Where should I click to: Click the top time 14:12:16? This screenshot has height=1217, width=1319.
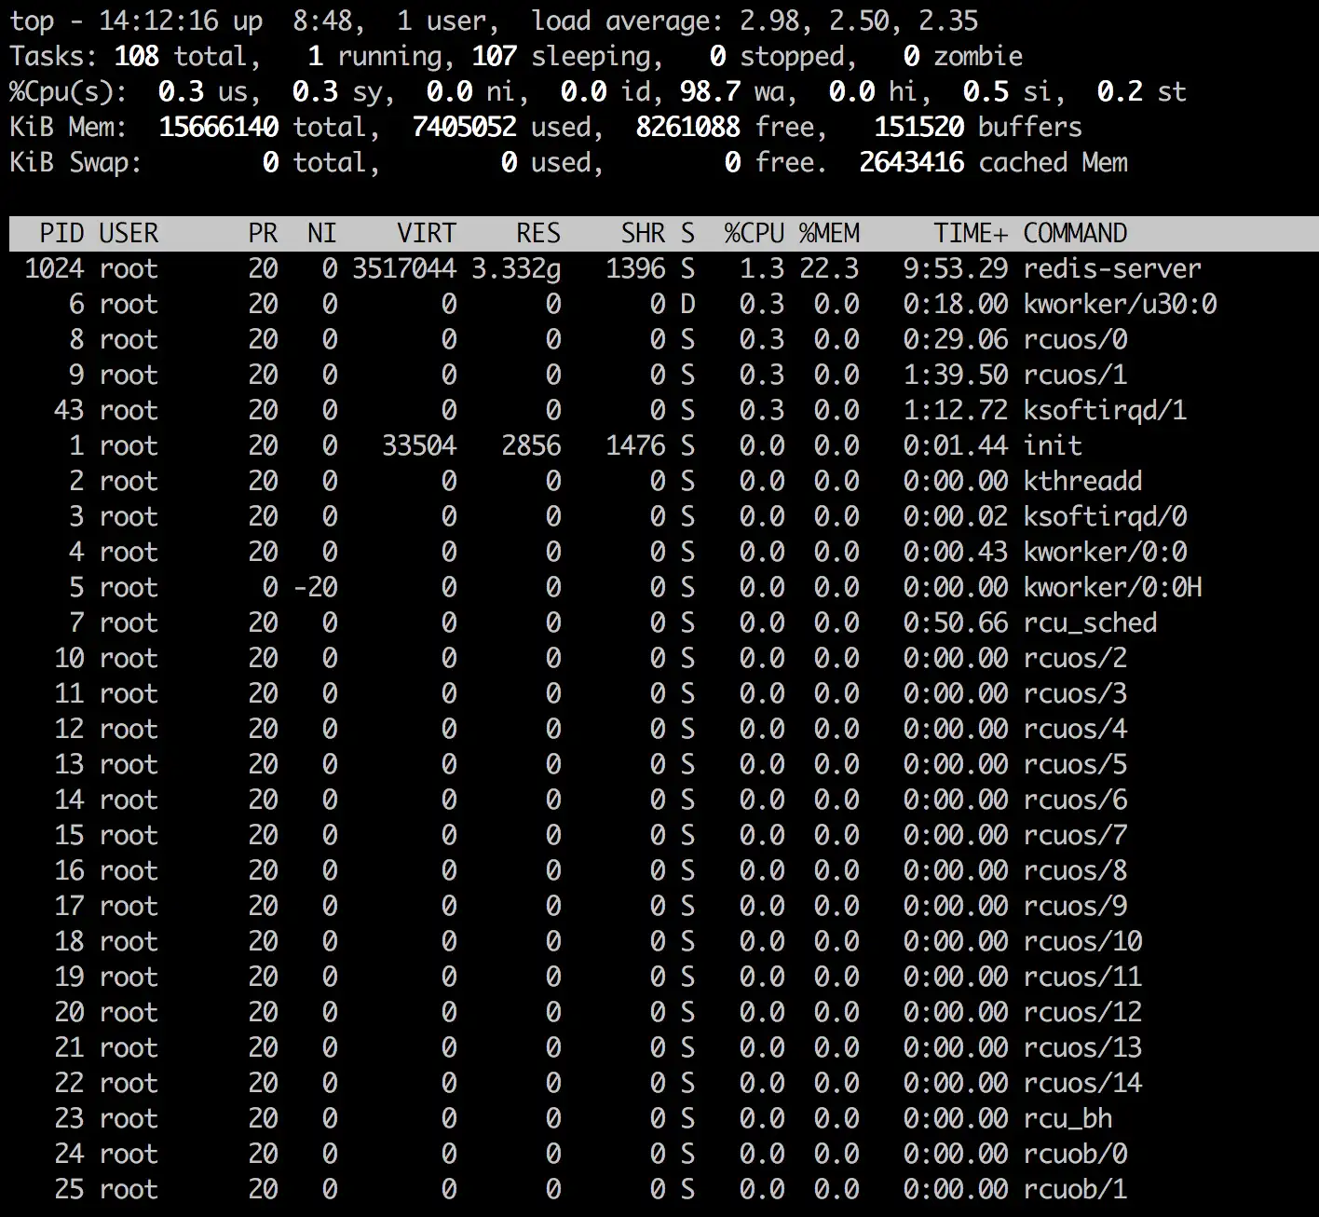(158, 21)
